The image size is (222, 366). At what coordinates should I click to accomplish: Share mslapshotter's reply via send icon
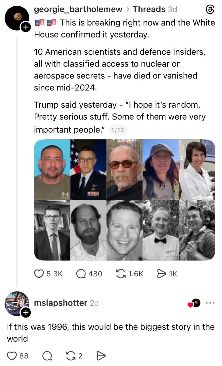[x=101, y=356]
